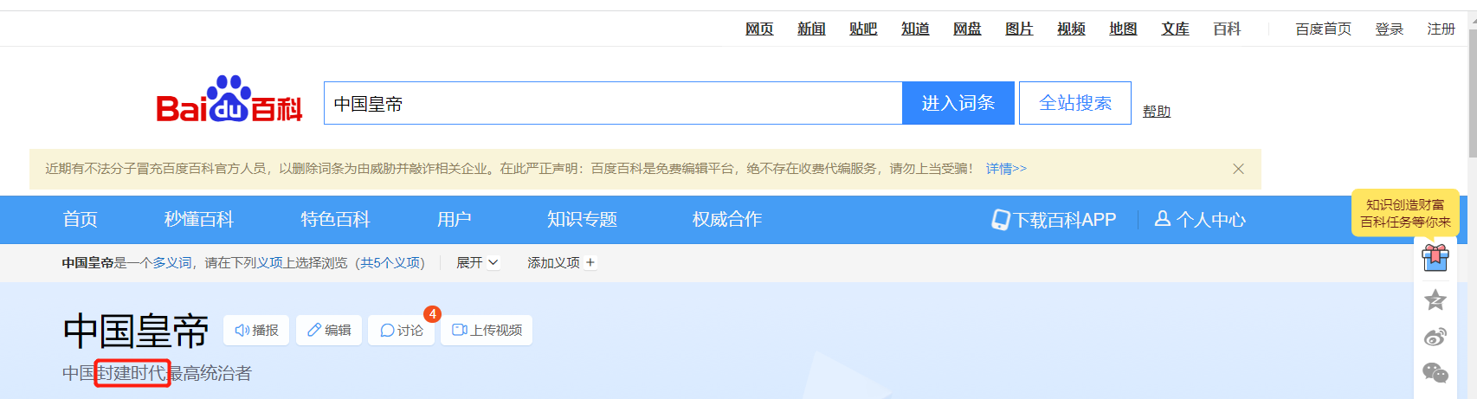Click the star favorite icon in sidebar
The image size is (1477, 399).
click(1435, 299)
